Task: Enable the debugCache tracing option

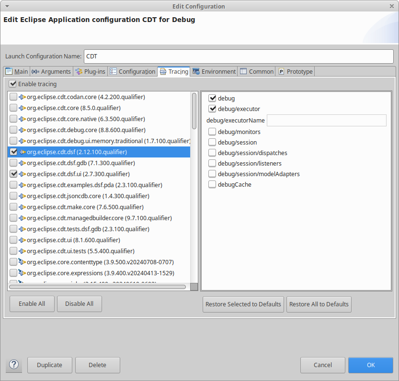Action: point(212,185)
